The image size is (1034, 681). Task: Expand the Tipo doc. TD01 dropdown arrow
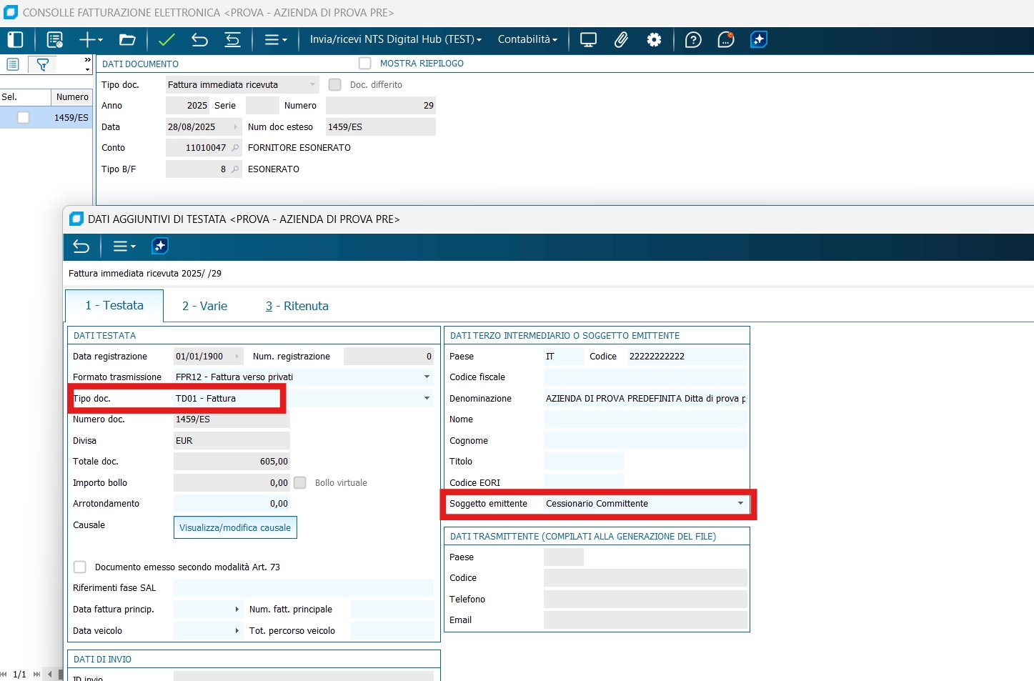(x=427, y=399)
